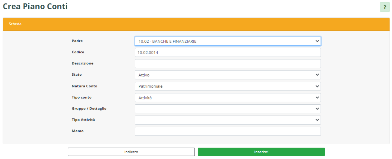Image resolution: width=392 pixels, height=159 pixels.
Task: Expand Tipo conto dropdown showing Attività
Action: pyautogui.click(x=228, y=98)
